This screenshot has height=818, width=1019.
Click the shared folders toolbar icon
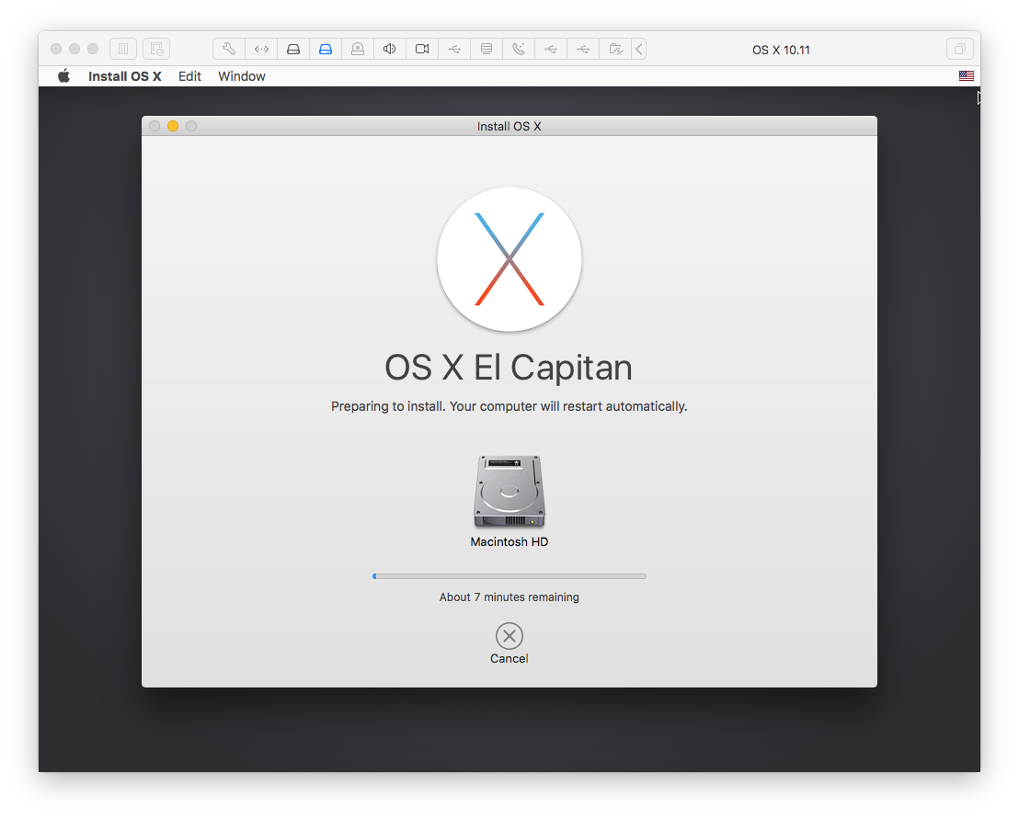coord(615,49)
